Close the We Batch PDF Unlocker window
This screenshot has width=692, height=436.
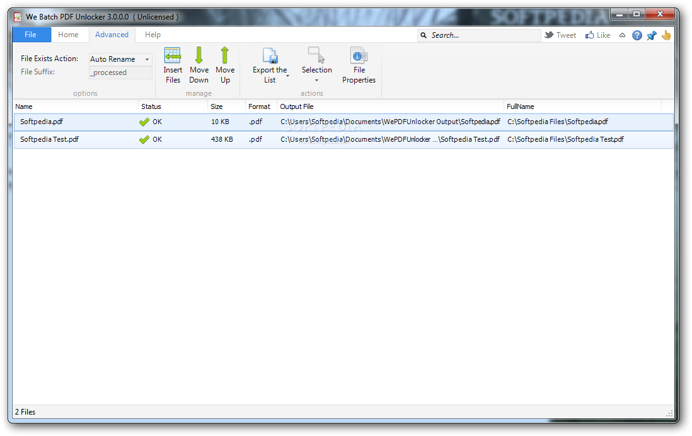coord(660,14)
